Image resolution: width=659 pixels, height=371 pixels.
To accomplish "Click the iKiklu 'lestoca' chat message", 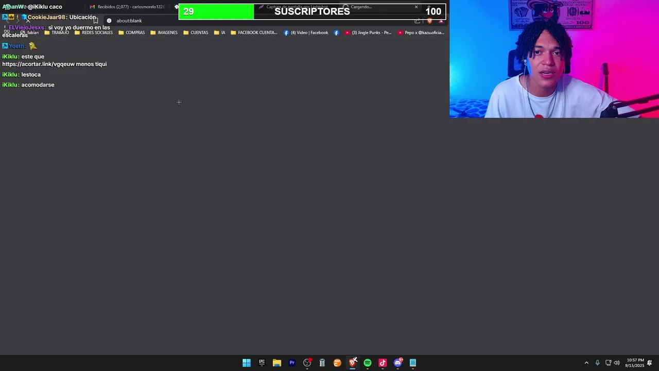I will pos(21,75).
